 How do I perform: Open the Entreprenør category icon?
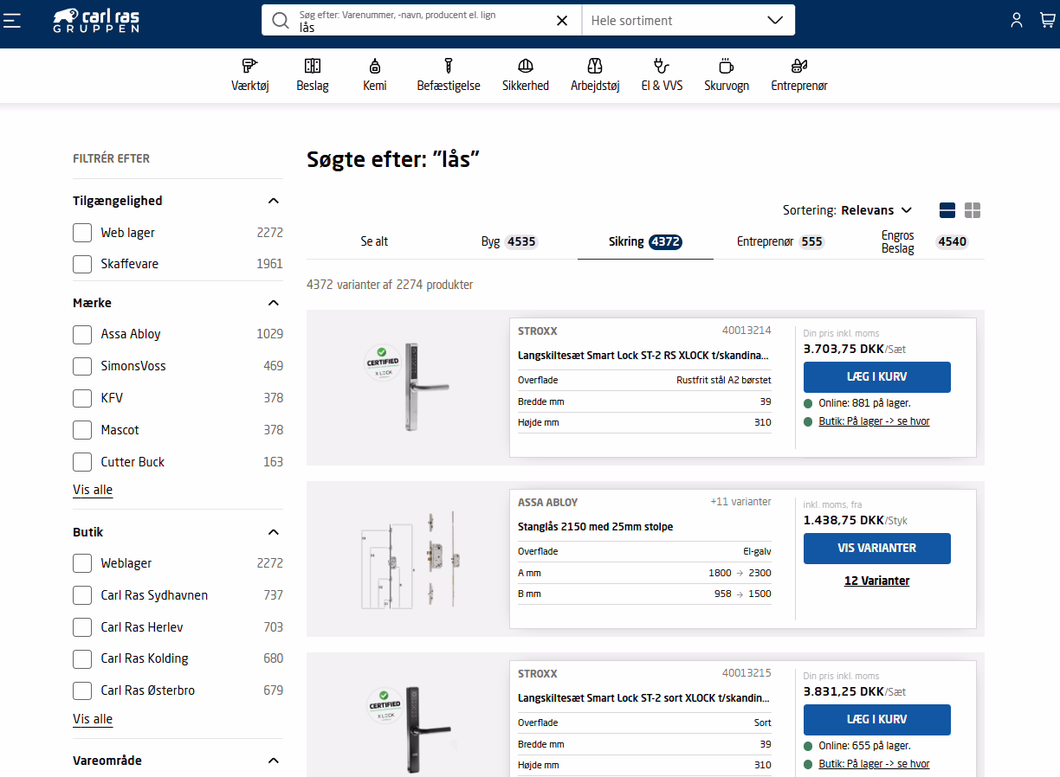799,66
